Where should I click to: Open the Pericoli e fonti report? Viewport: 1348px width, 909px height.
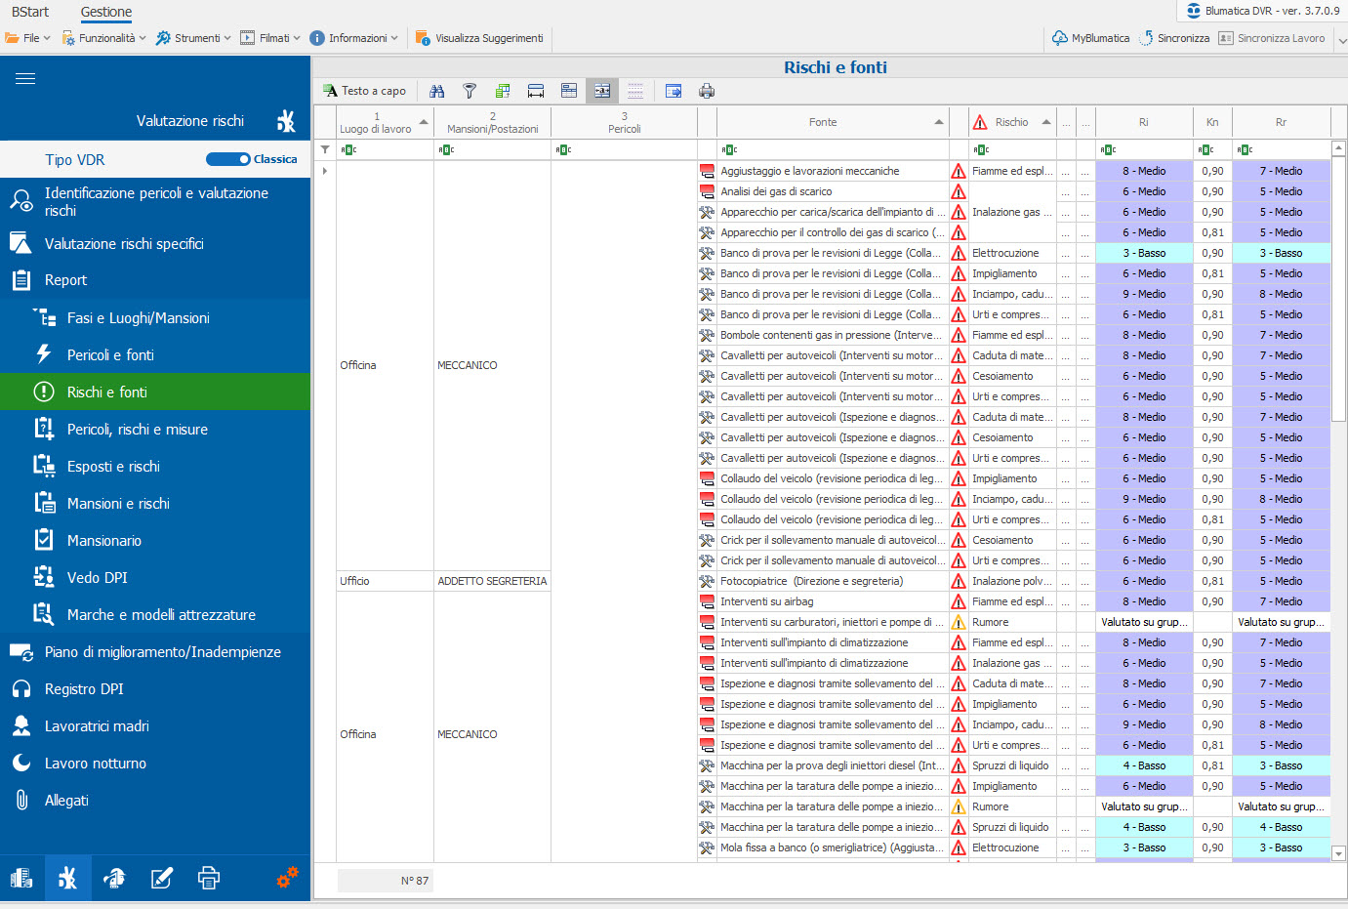155,355
